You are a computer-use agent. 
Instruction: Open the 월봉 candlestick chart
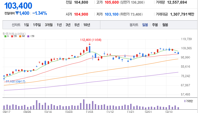point(165,25)
